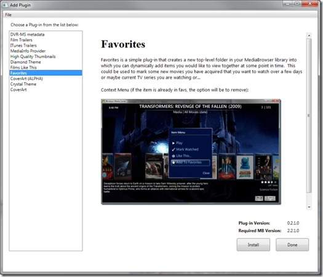Minimize the Add Plugin window
Viewport: 323px width, 277px height.
288,4
